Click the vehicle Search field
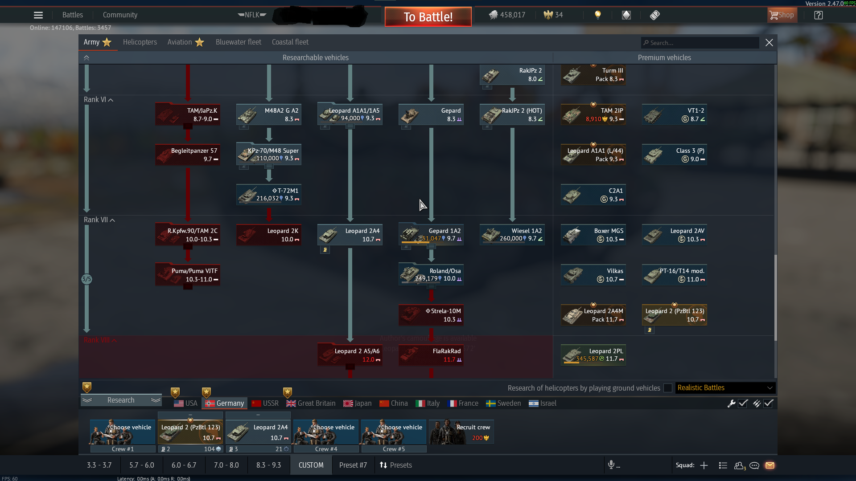This screenshot has width=856, height=481. 700,43
